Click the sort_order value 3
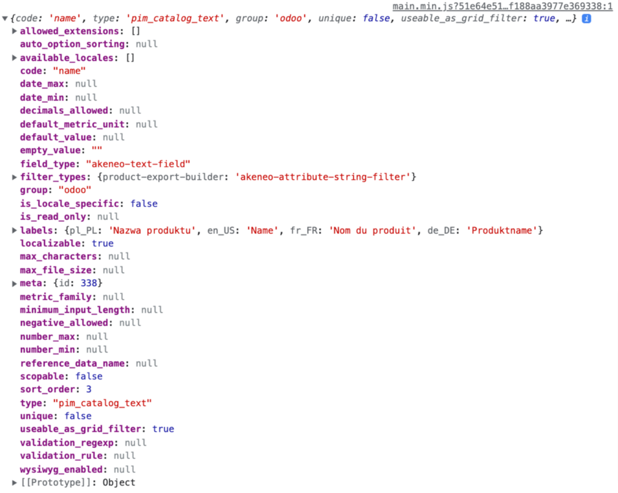The width and height of the screenshot is (618, 493). 89,389
